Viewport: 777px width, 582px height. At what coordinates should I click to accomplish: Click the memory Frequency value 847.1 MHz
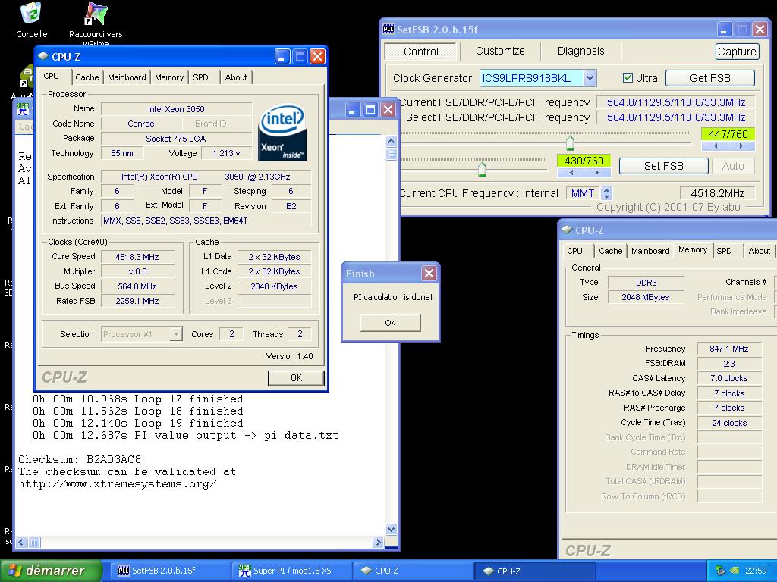click(729, 349)
